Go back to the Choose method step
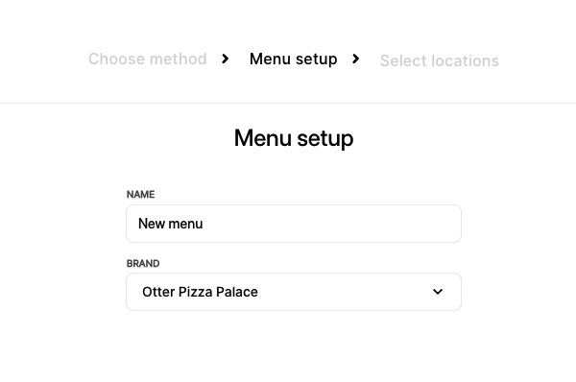 147,59
